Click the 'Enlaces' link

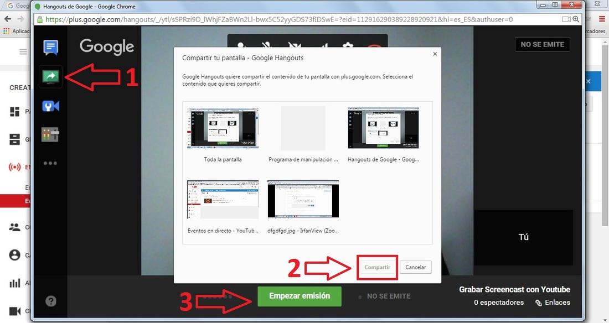coord(553,303)
